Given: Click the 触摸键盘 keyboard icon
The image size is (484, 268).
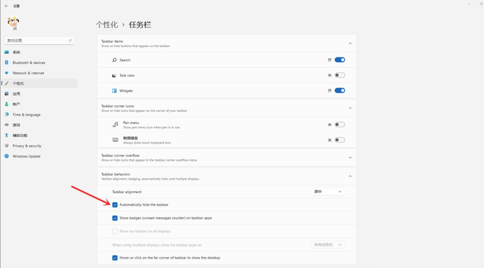Looking at the screenshot, I should [x=115, y=139].
